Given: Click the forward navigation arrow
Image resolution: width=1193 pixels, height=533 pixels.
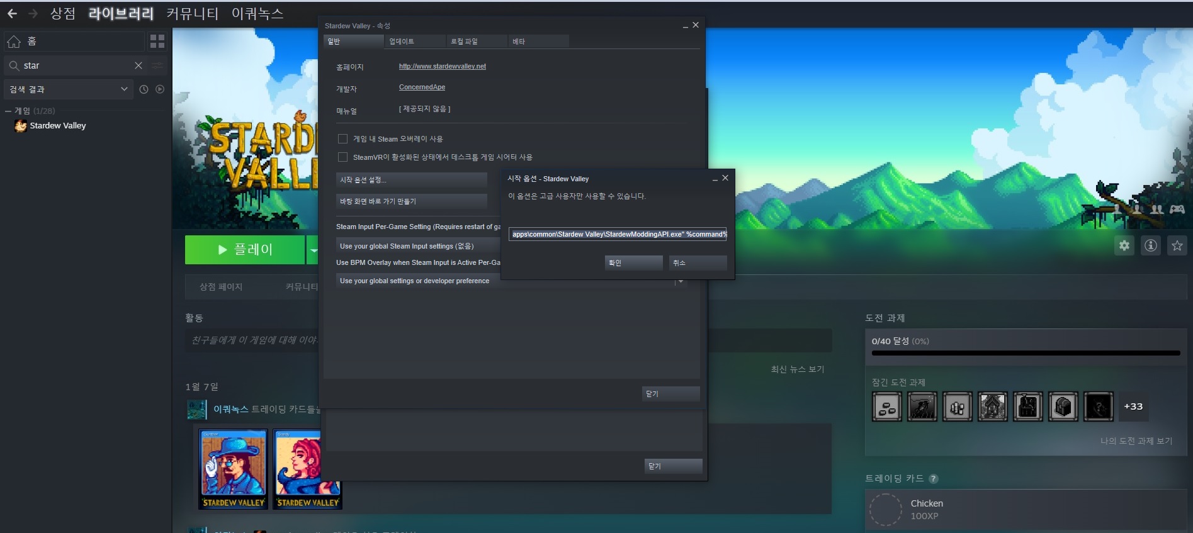Looking at the screenshot, I should click(x=33, y=13).
